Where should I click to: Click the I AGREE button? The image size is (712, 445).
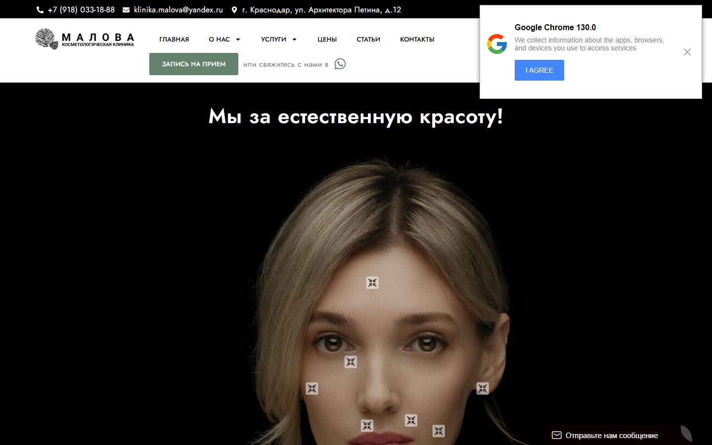tap(539, 70)
